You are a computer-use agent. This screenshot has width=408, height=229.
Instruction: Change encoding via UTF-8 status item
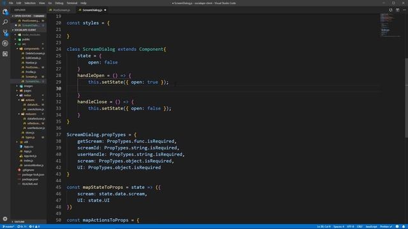click(351, 226)
